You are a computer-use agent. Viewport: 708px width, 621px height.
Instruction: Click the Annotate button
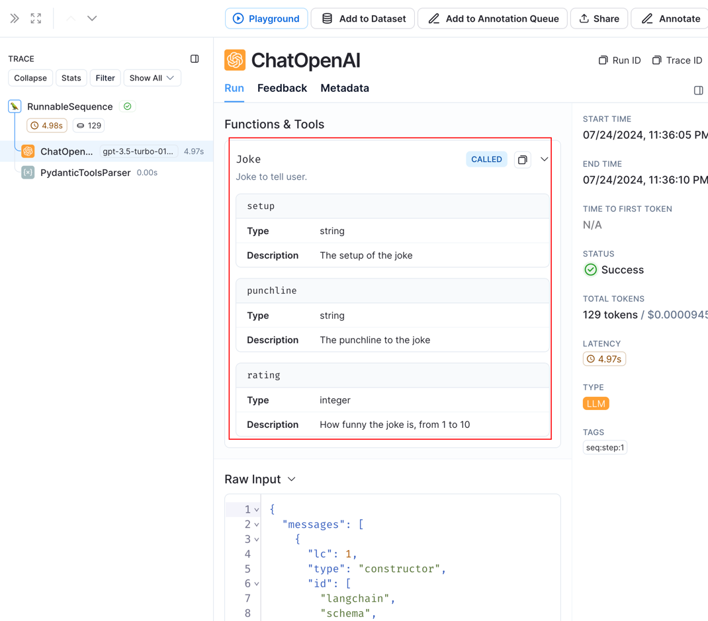[671, 19]
